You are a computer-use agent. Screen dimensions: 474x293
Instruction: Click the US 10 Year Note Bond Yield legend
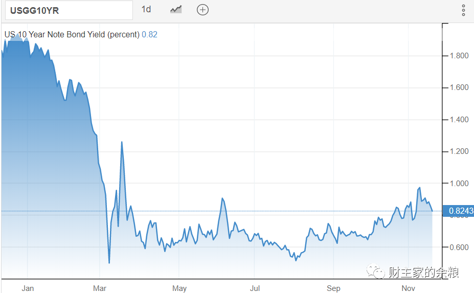pyautogui.click(x=72, y=34)
